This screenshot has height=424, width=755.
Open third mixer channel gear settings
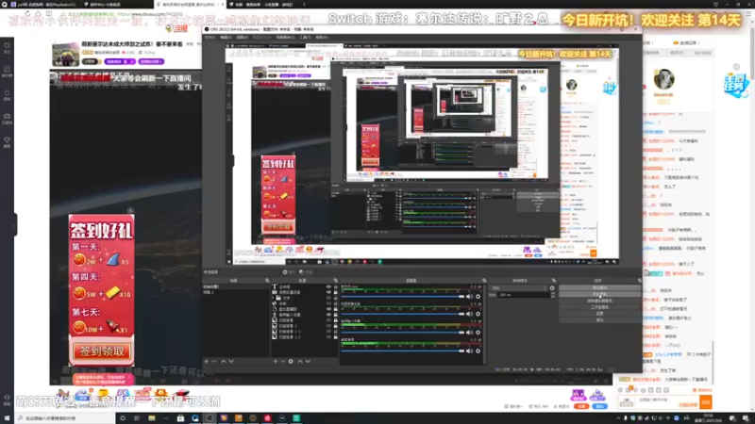coord(478,333)
